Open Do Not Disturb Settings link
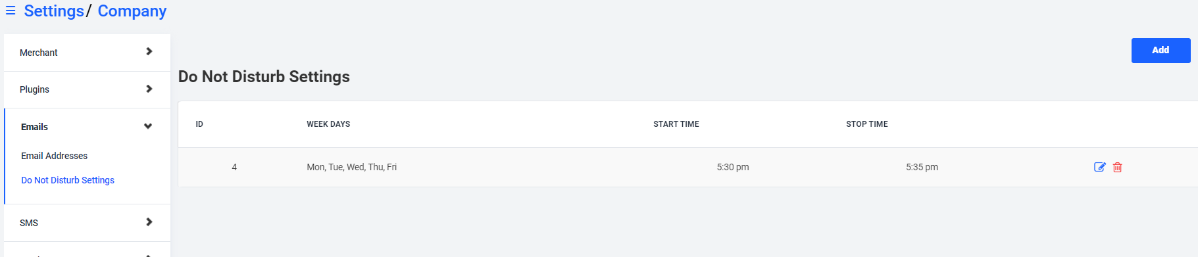Image resolution: width=1198 pixels, height=257 pixels. [68, 180]
